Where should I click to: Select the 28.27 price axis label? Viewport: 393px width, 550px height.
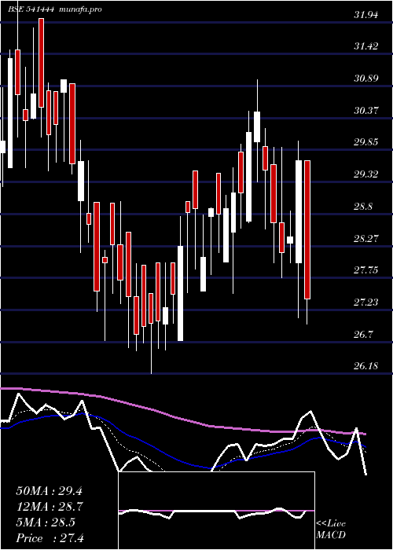point(366,239)
